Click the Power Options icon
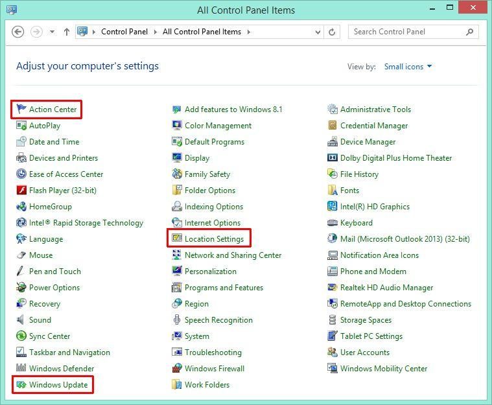This screenshot has height=405, width=492. (x=21, y=287)
